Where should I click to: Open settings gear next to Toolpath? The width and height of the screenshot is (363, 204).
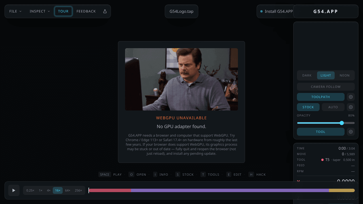tap(351, 97)
